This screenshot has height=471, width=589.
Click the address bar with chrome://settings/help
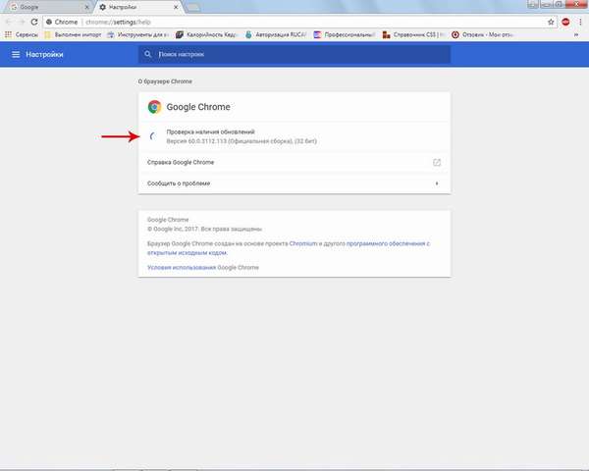click(x=300, y=23)
